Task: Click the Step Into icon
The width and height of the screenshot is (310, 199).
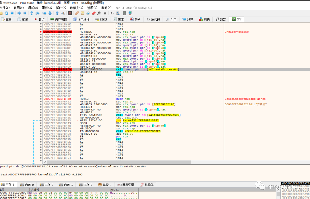Action: click(32, 13)
